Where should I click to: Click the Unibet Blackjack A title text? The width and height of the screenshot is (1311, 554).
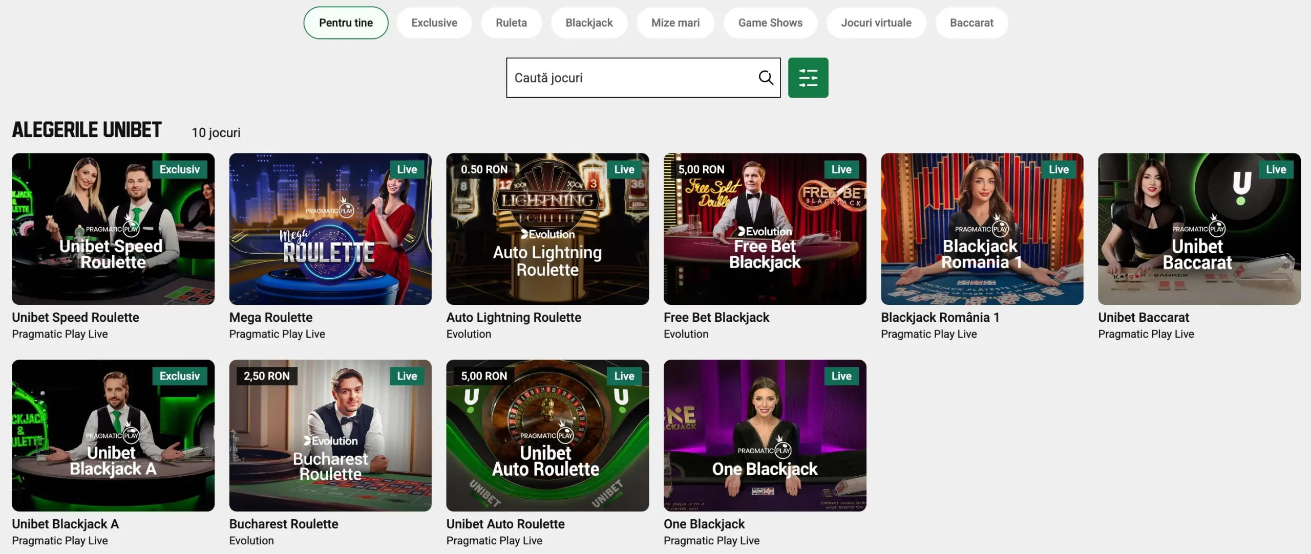(66, 524)
